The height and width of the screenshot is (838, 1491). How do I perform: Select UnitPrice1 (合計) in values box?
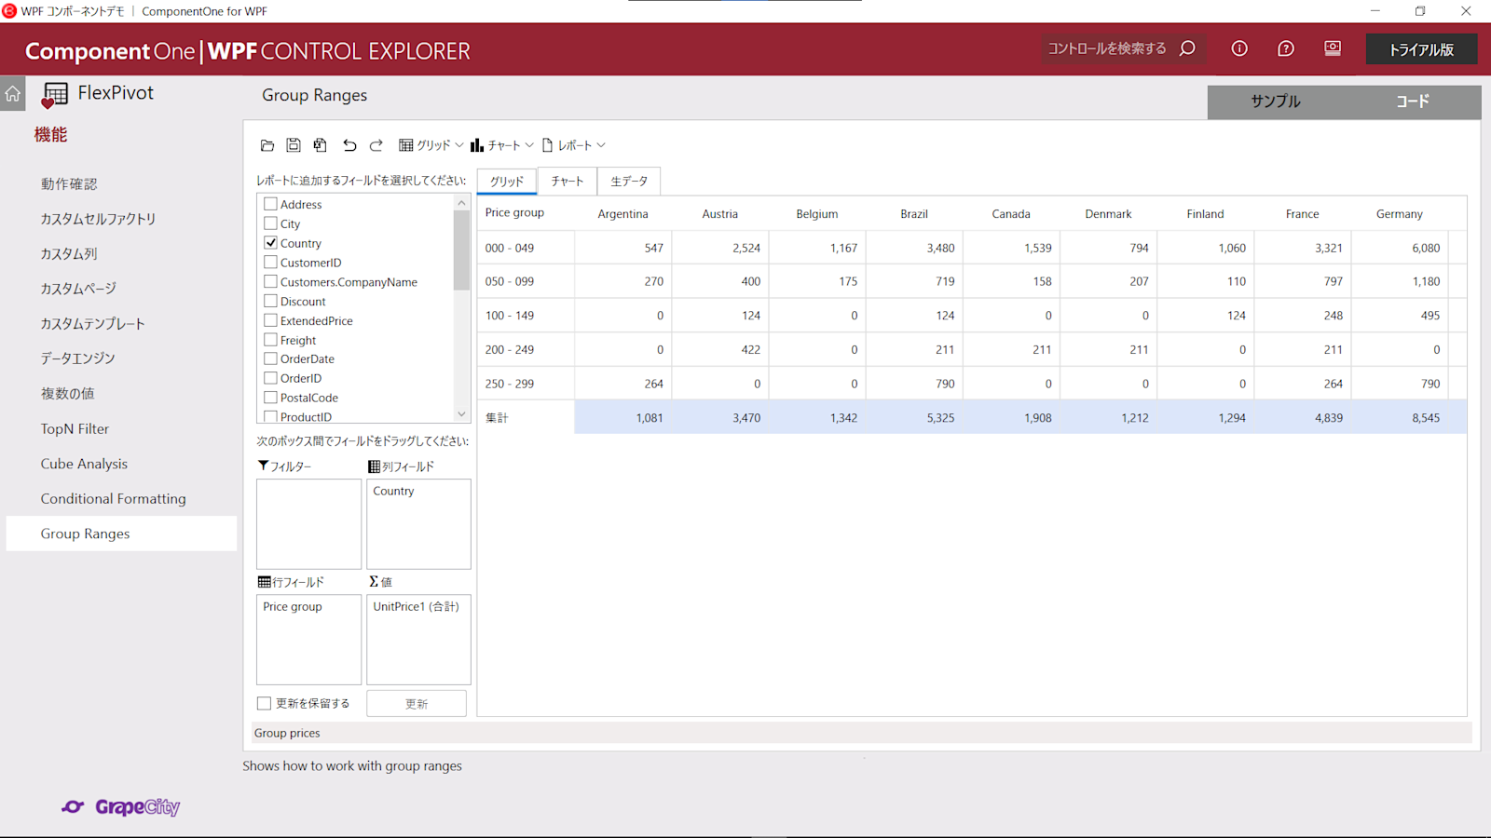click(x=417, y=606)
